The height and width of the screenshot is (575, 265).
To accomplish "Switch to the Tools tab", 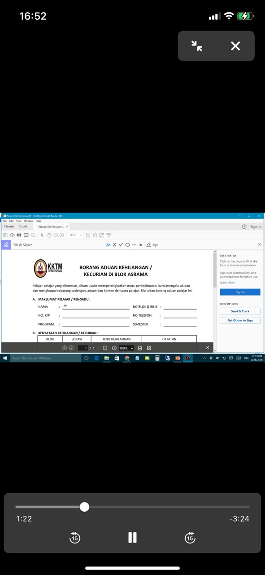I will click(x=23, y=226).
